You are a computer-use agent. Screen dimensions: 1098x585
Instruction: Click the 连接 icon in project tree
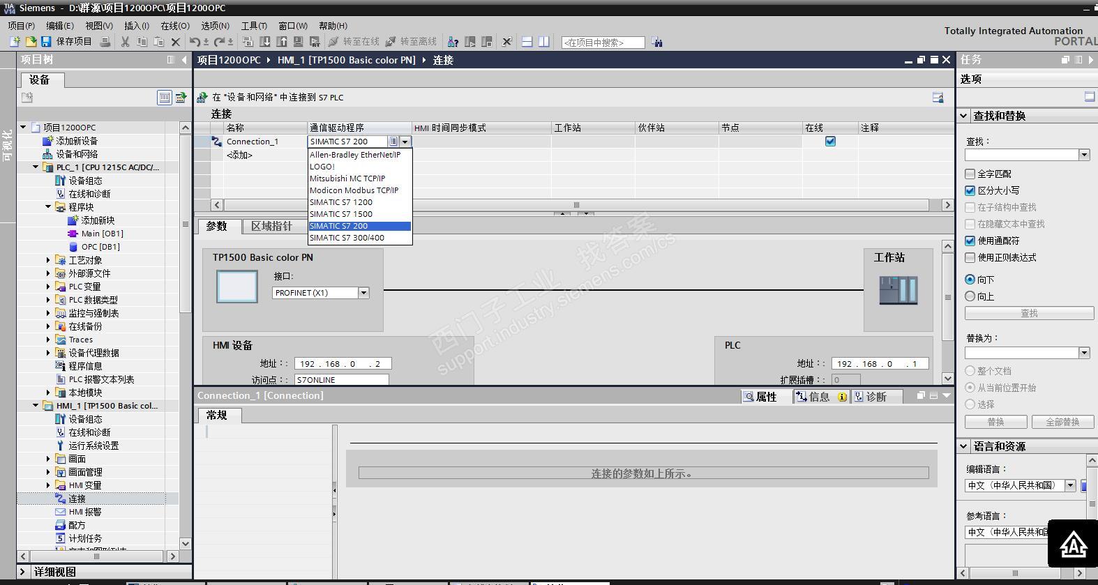point(61,499)
